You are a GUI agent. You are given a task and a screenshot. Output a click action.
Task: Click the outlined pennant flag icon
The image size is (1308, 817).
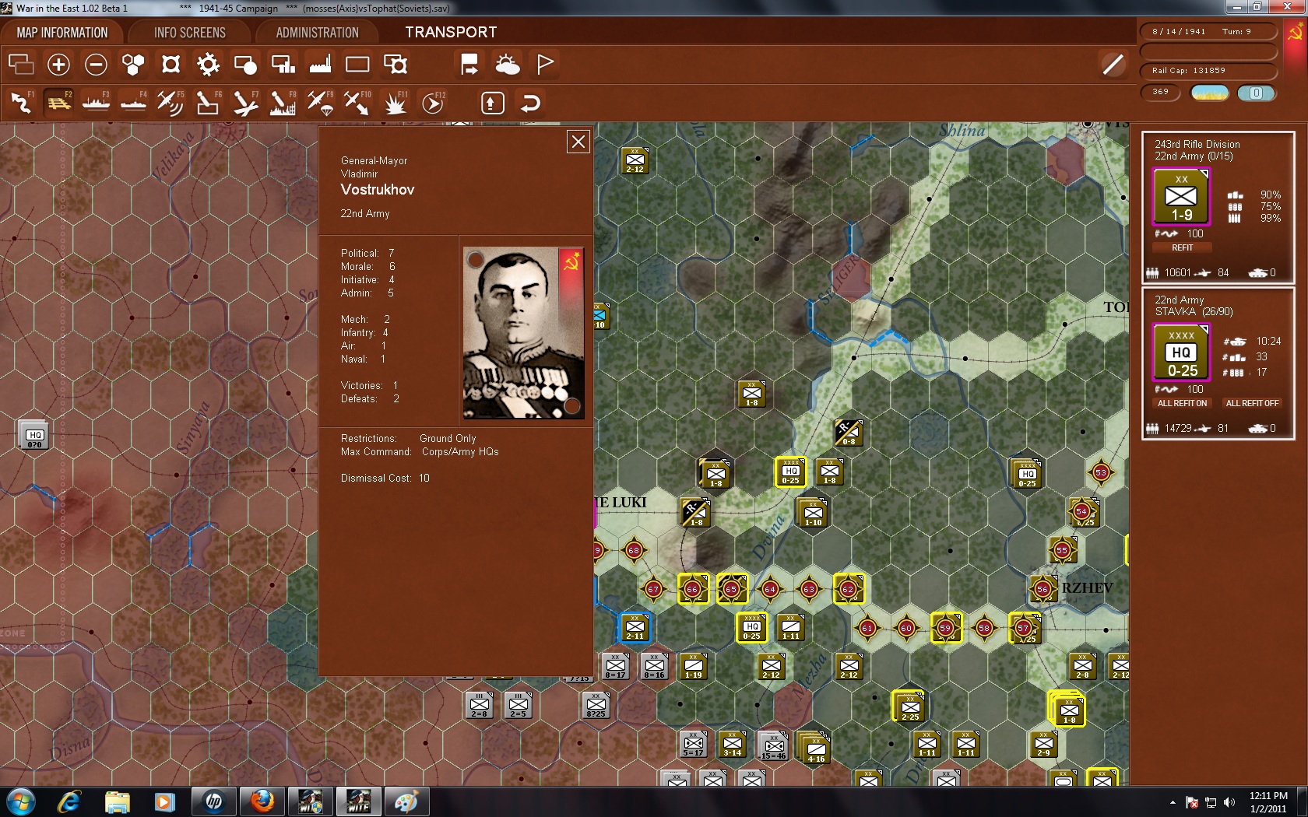pos(545,64)
